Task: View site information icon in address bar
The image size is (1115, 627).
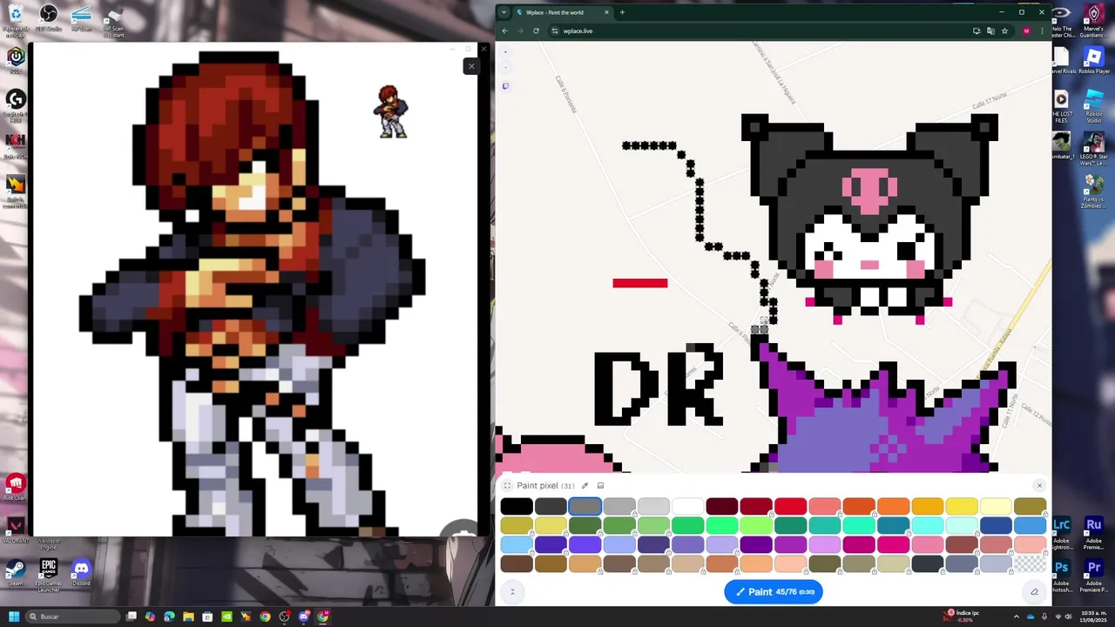Action: pyautogui.click(x=554, y=30)
